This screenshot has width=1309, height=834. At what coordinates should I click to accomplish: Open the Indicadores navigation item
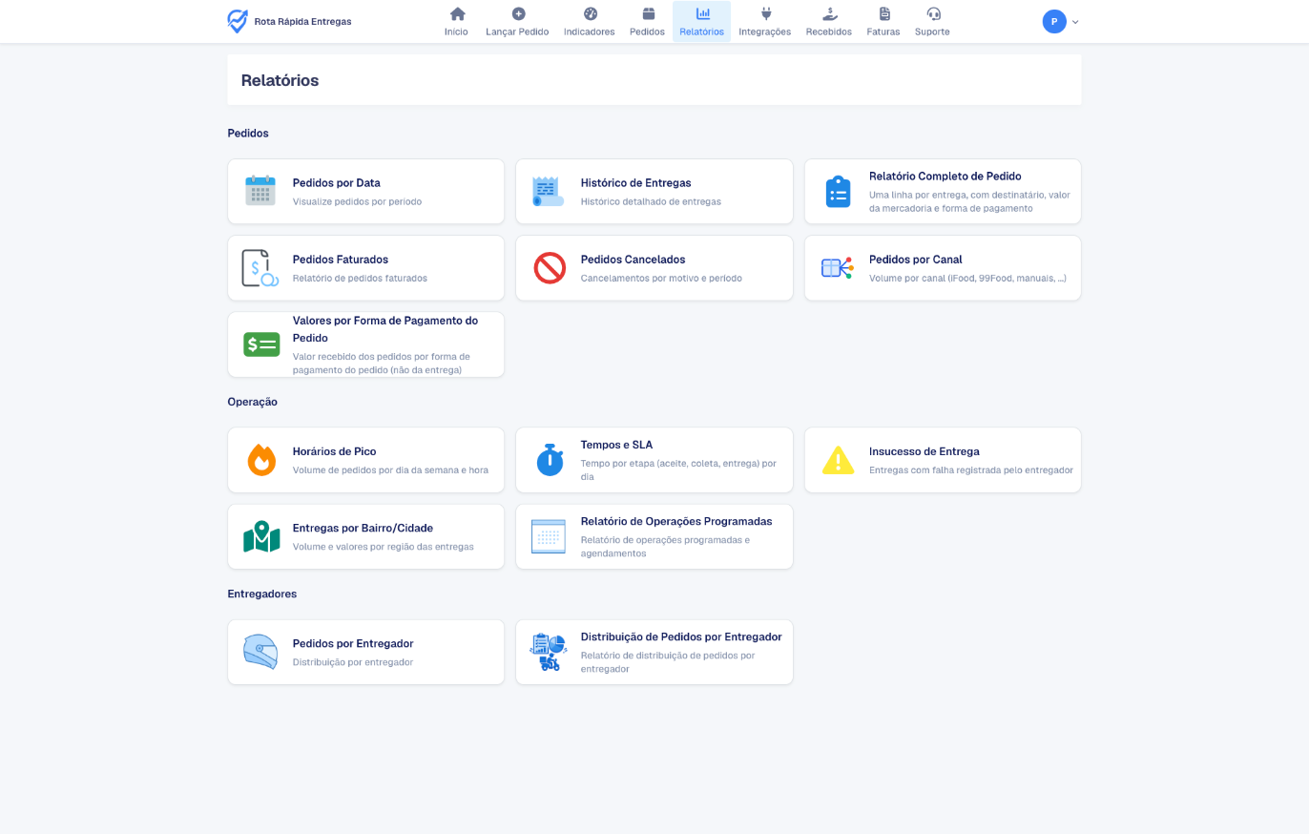point(590,22)
